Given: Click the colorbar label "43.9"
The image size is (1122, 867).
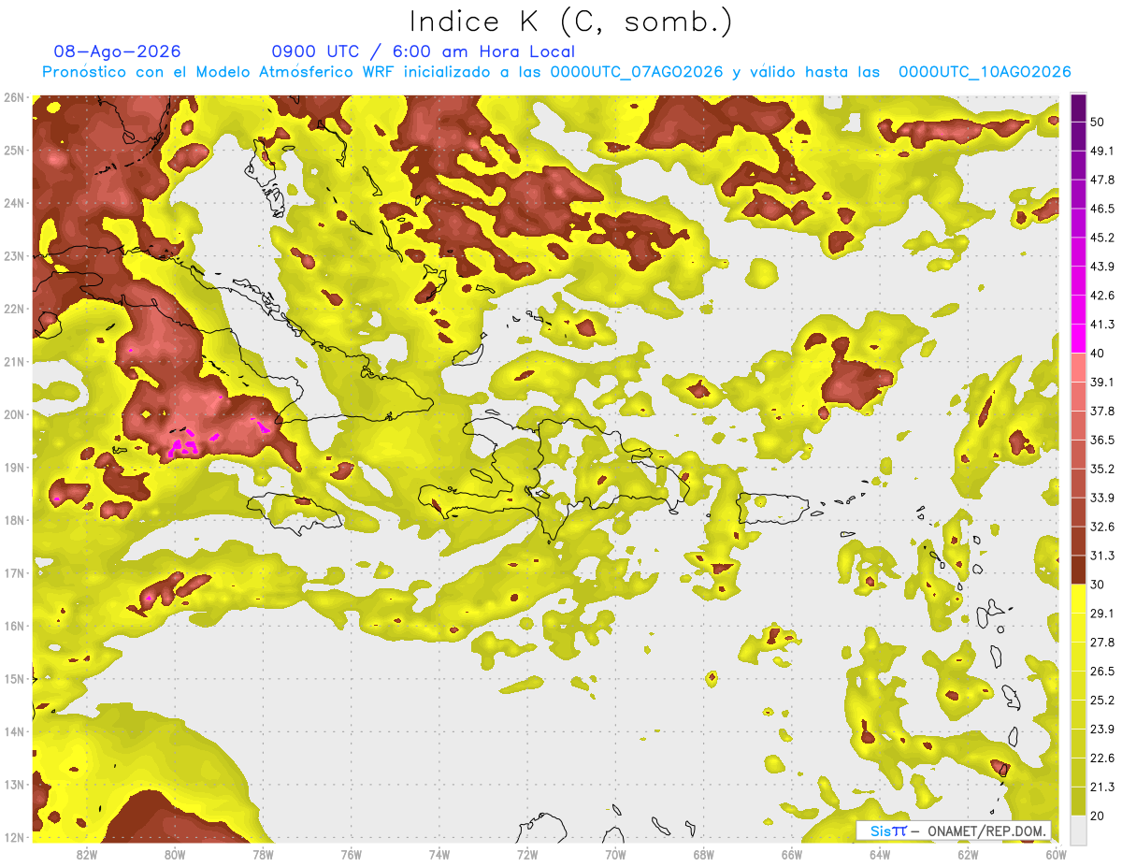Looking at the screenshot, I should (1101, 267).
